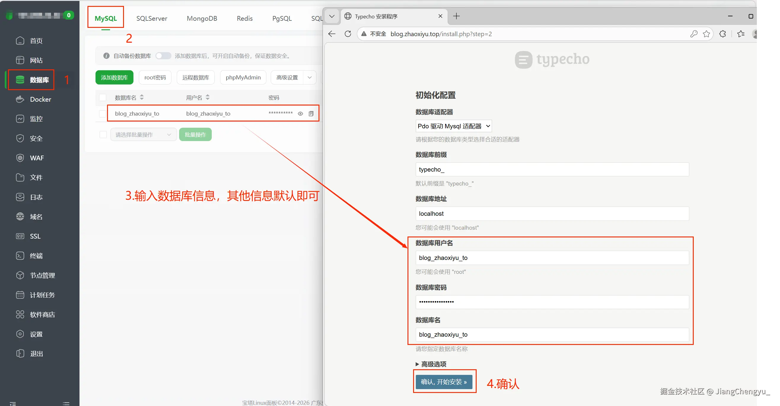Click 确认, 开始安装 button
This screenshot has height=406, width=780.
[x=444, y=382]
